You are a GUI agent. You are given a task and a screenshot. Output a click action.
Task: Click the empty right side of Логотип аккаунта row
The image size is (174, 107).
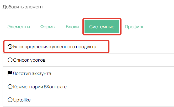[118, 73]
